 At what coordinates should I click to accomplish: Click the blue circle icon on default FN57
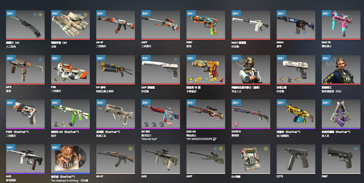[x=356, y=149]
